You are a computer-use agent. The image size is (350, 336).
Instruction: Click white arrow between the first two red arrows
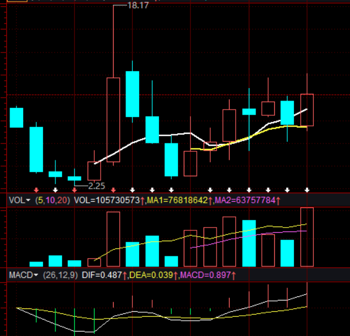[55, 190]
